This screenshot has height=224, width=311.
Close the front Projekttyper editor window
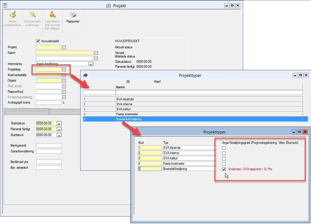point(305,132)
